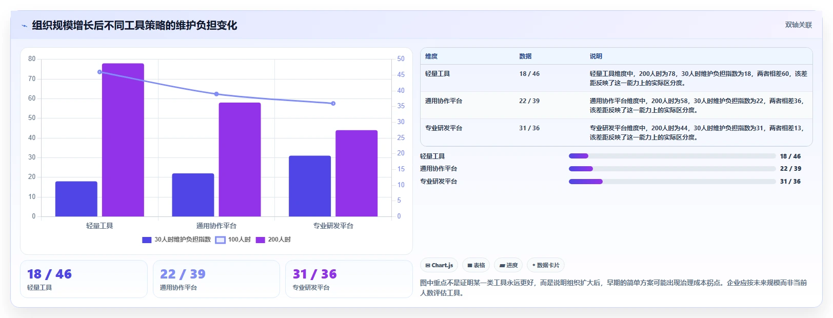The image size is (833, 318).
Task: Click the line point above 通用协作平台
Action: 216,94
